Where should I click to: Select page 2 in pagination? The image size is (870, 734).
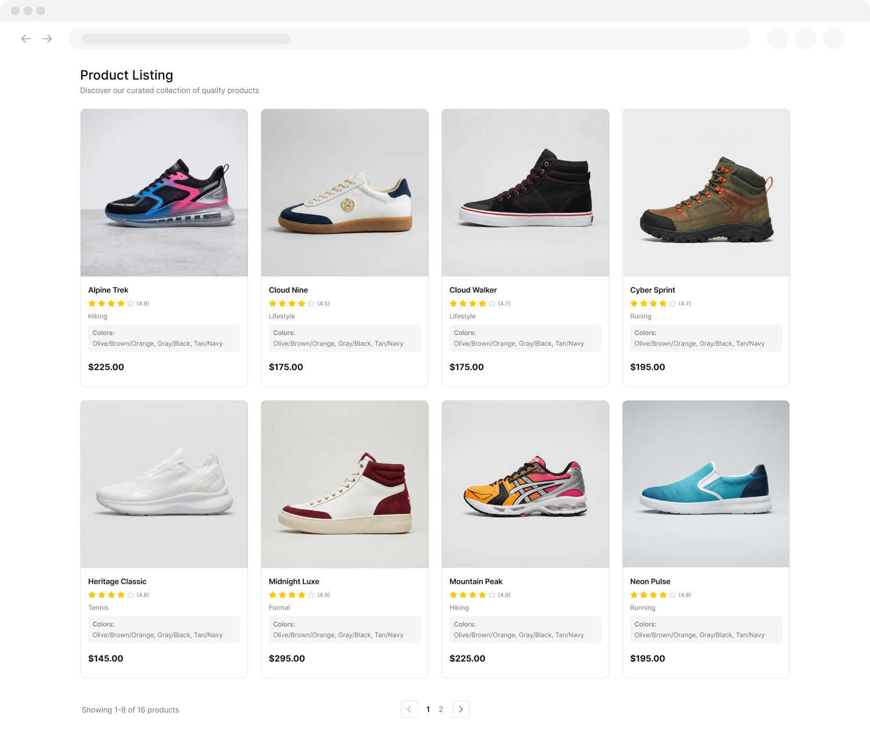[x=441, y=709]
